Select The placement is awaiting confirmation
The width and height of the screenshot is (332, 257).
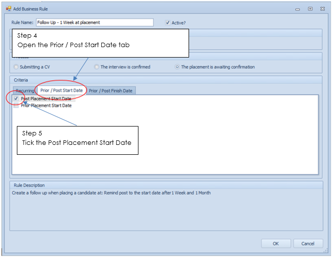click(x=178, y=67)
